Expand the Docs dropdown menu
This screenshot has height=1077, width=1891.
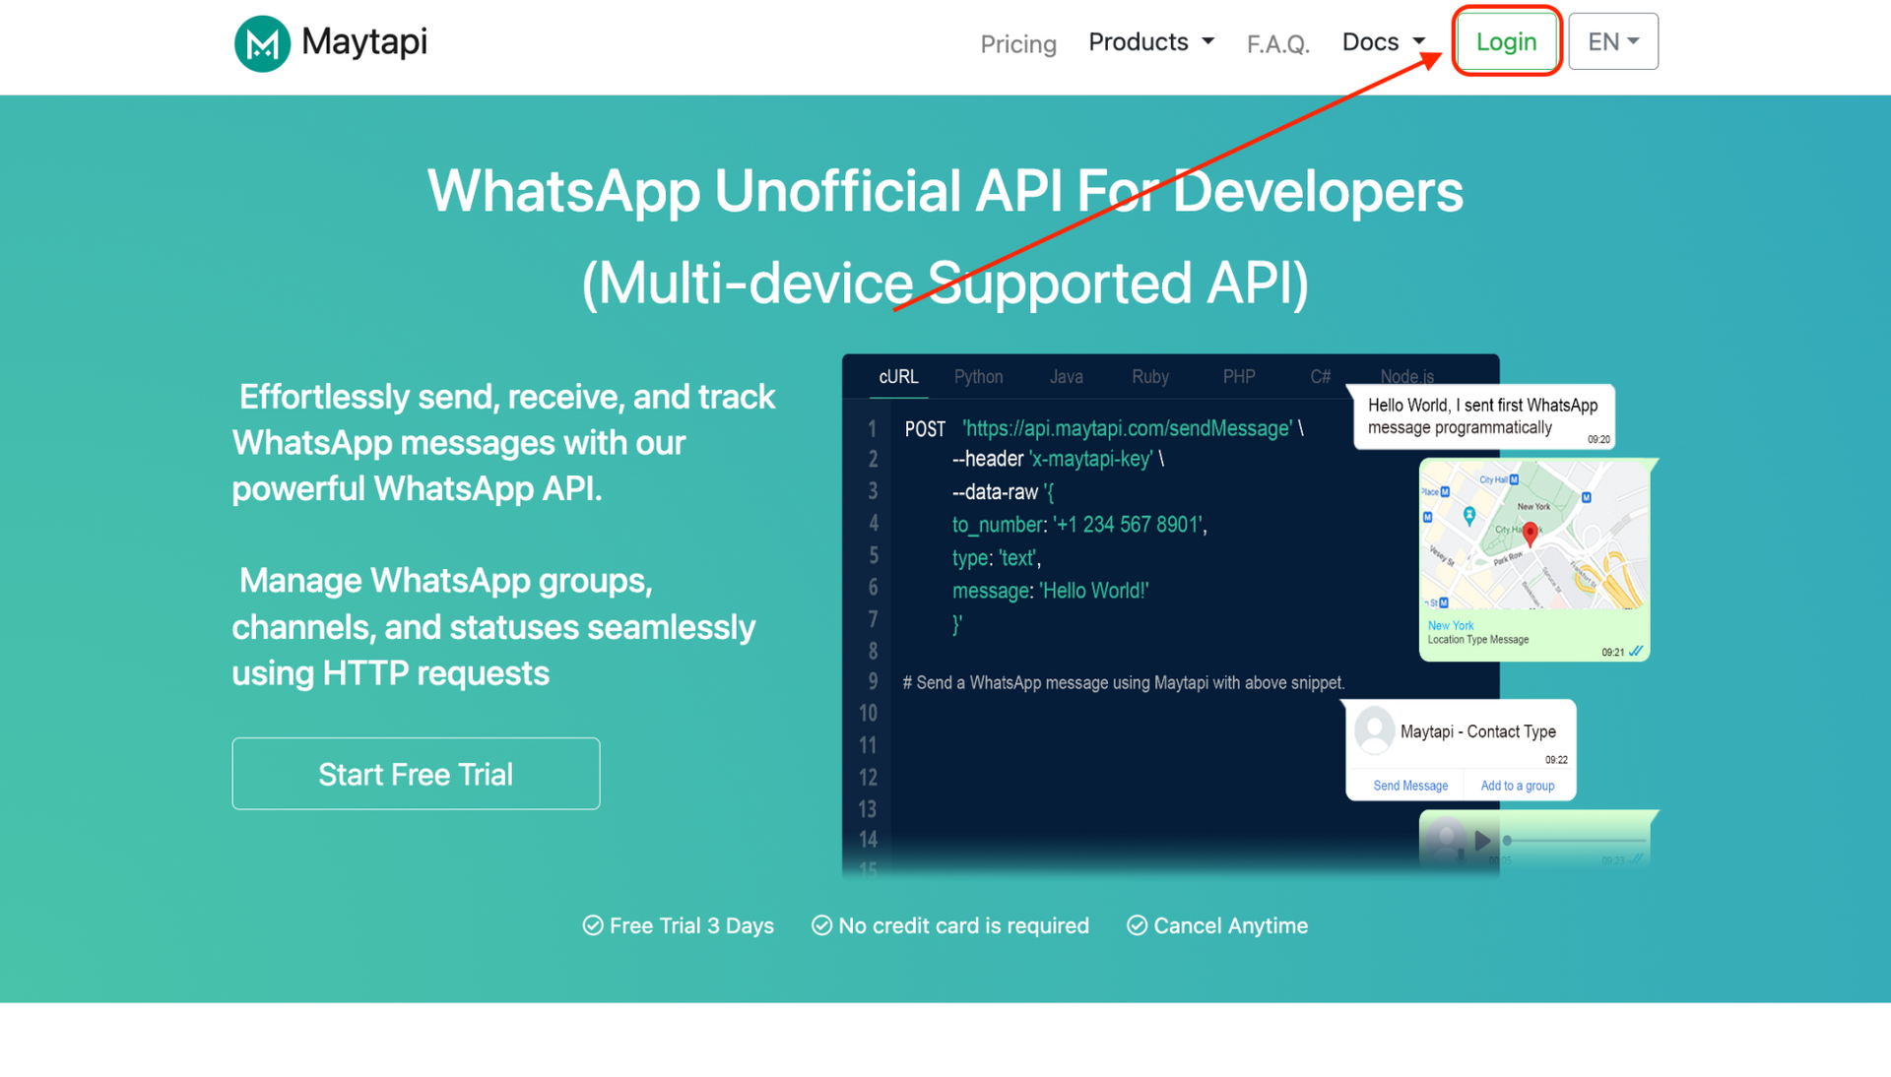pos(1384,42)
